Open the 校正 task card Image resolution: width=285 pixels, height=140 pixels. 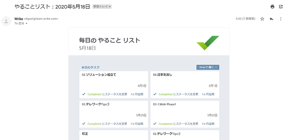85,134
